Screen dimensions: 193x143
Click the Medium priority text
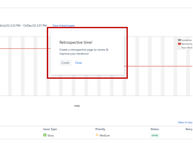click(105, 135)
